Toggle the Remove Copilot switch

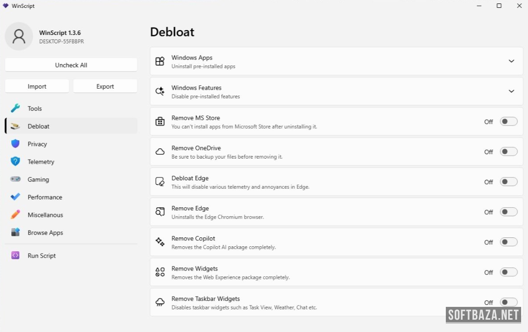click(508, 242)
